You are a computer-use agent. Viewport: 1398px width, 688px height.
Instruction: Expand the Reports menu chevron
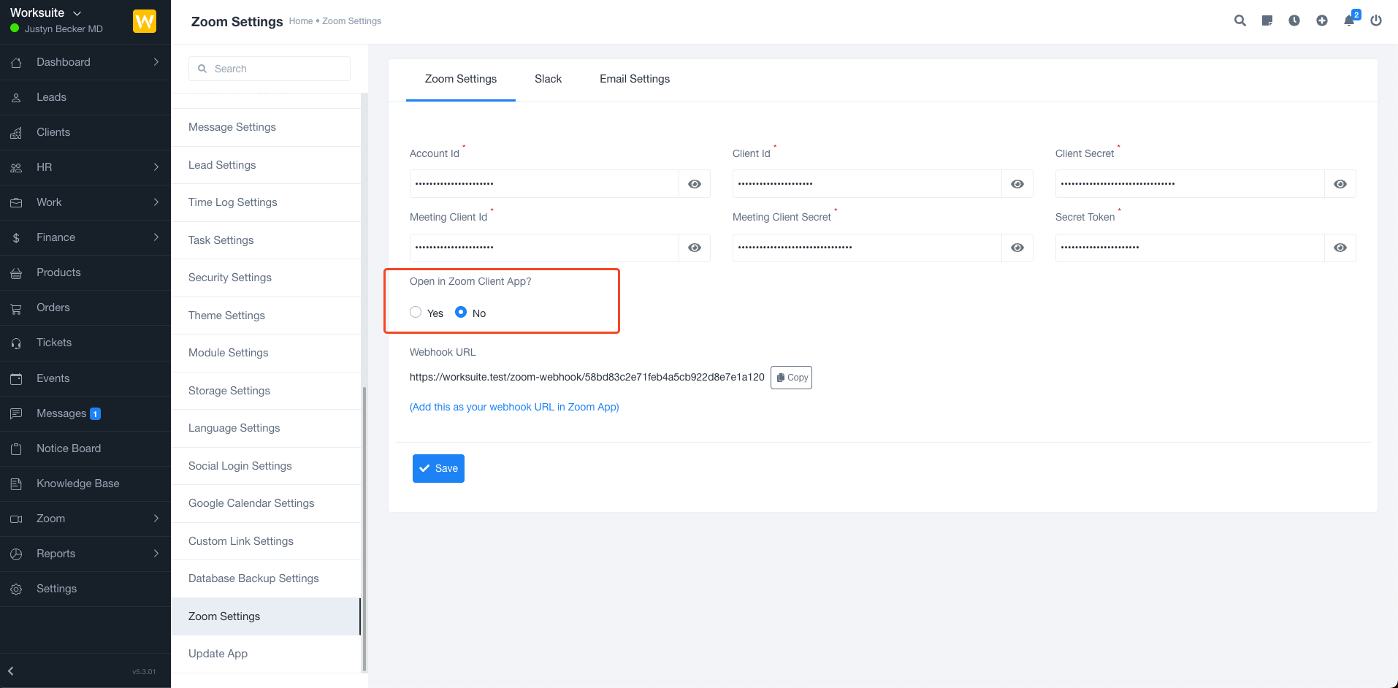click(x=156, y=554)
